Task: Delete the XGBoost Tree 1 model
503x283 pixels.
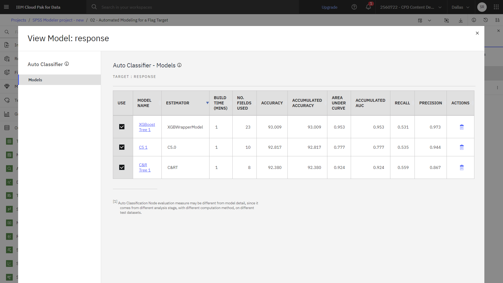Action: coord(462,127)
